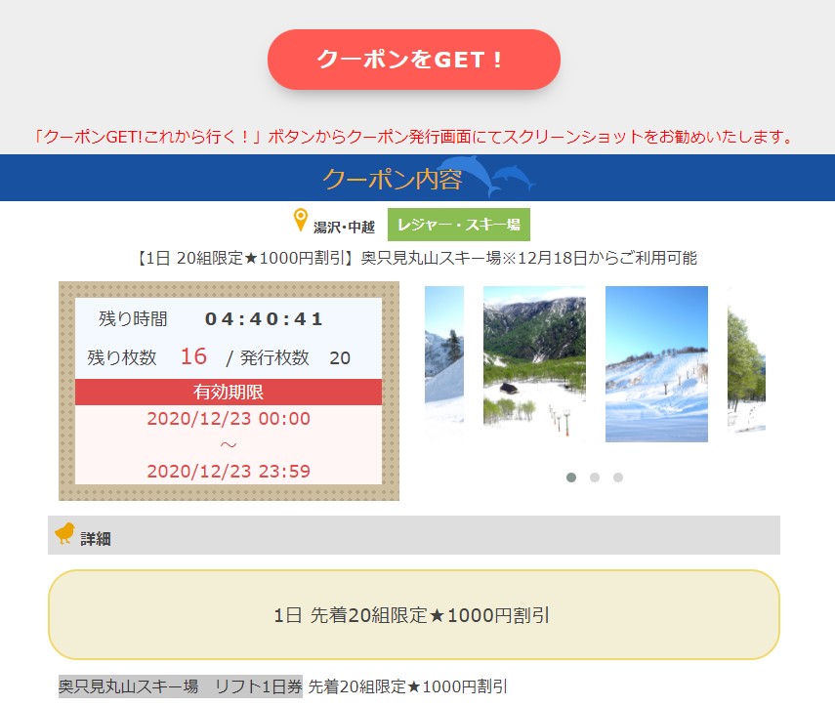The width and height of the screenshot is (835, 706).
Task: Click highlighted 奥只見丸山スキー場 リフト1日券 text
Action: point(181,686)
